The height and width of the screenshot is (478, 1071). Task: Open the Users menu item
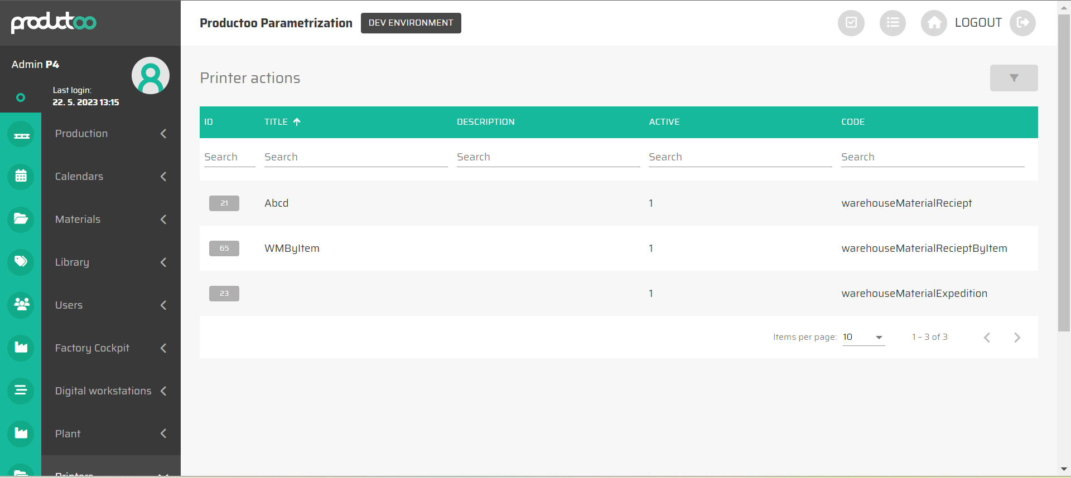click(69, 305)
